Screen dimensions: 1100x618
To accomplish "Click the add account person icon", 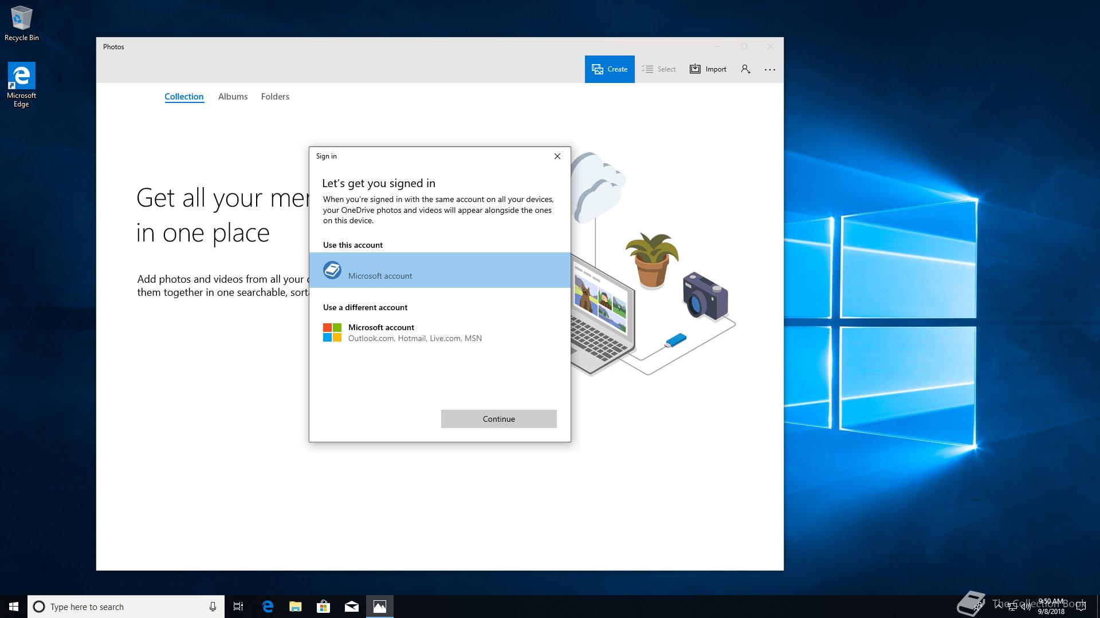I will pyautogui.click(x=745, y=69).
